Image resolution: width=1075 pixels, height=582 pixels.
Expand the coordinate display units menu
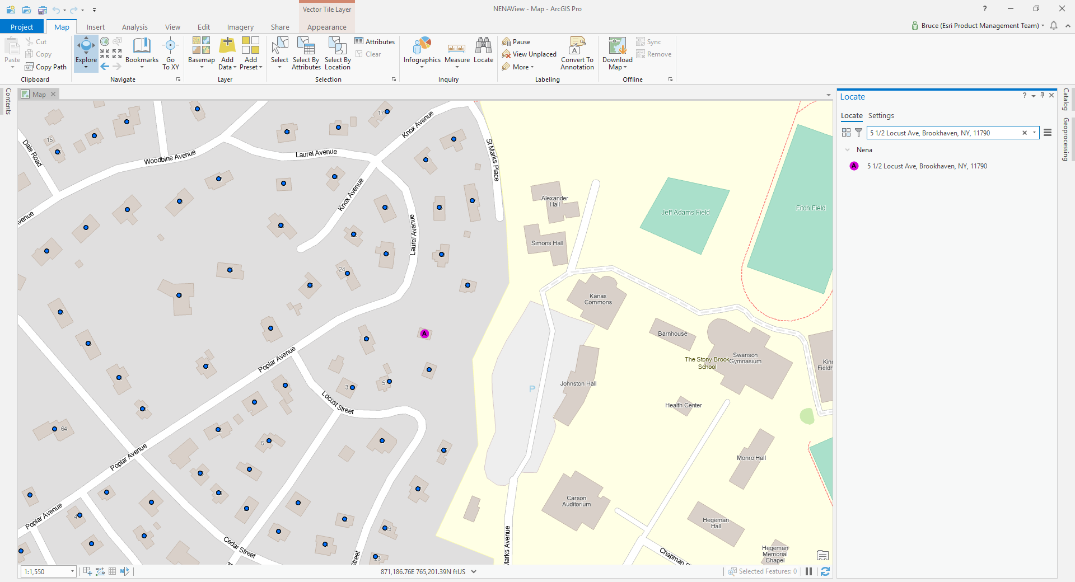[x=474, y=571]
